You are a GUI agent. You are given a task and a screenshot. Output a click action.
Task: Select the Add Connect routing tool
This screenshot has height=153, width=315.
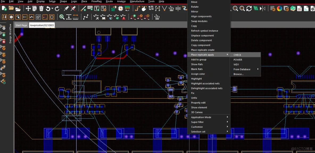pos(138,9)
